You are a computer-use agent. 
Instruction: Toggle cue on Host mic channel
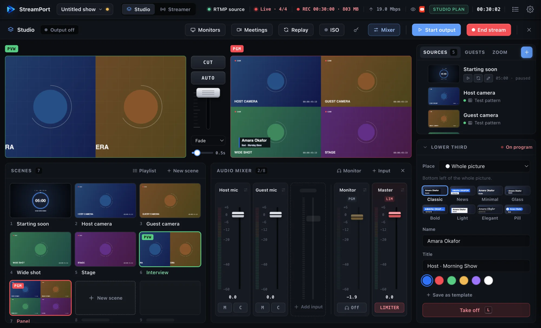click(x=240, y=307)
